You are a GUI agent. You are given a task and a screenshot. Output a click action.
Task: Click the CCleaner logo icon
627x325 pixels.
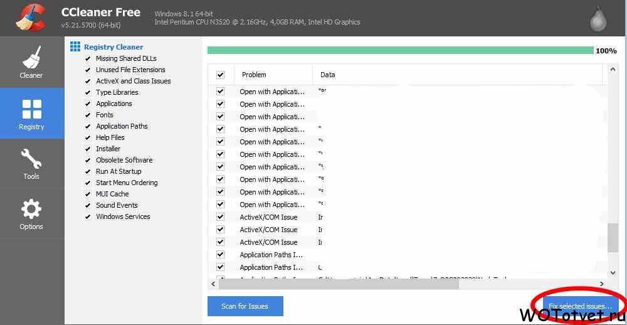31,18
